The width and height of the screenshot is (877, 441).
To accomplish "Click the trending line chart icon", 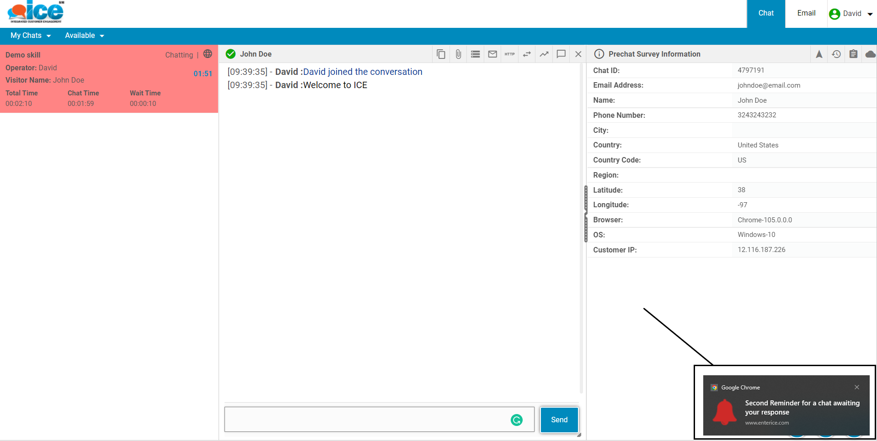I will click(544, 54).
